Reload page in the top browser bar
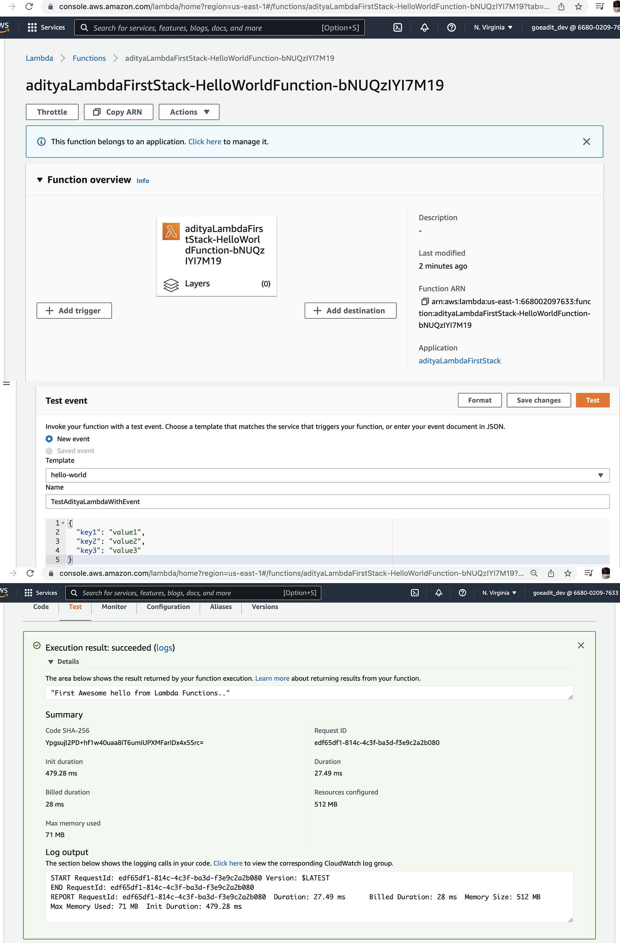The height and width of the screenshot is (943, 620). coord(29,7)
